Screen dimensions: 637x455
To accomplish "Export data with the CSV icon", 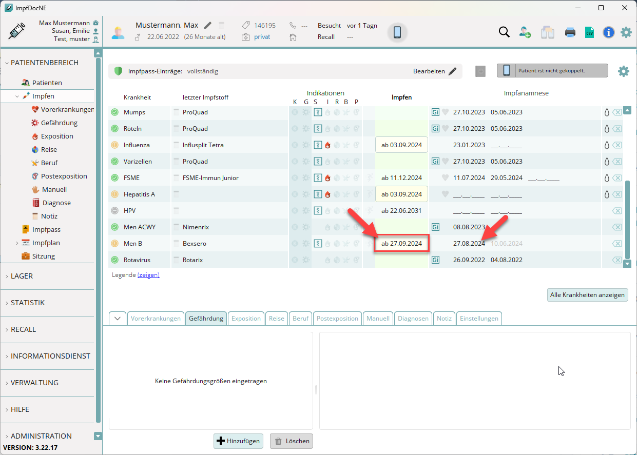I will 589,32.
